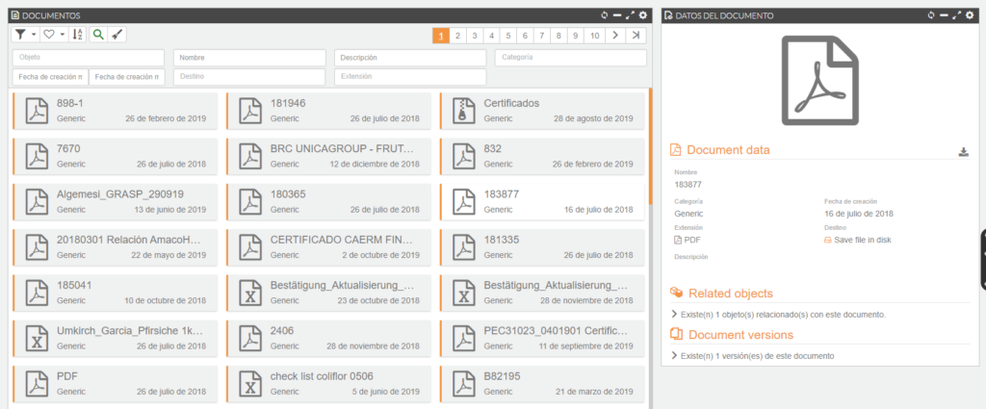Go to page 10 of documents
The image size is (986, 409).
coord(594,36)
